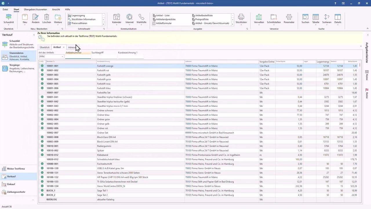Close the Artikel tab
The image size is (371, 209).
(x=64, y=47)
